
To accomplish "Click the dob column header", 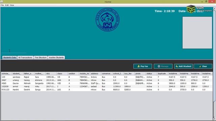I will (51, 74).
